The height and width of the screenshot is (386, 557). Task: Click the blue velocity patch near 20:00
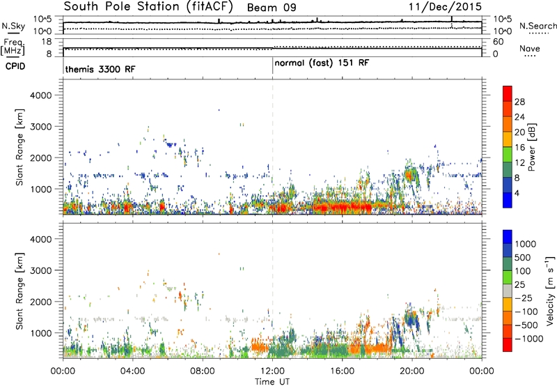click(x=412, y=322)
